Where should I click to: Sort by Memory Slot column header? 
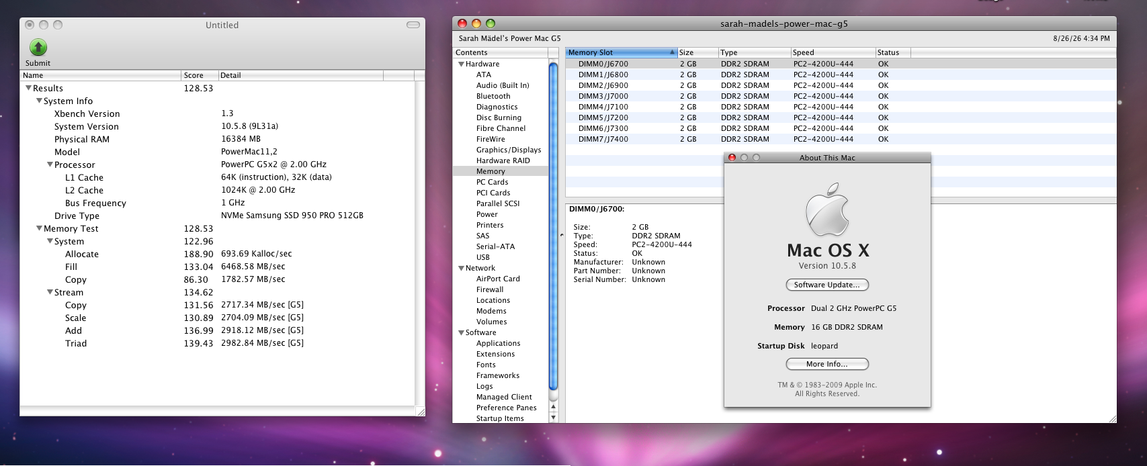621,52
